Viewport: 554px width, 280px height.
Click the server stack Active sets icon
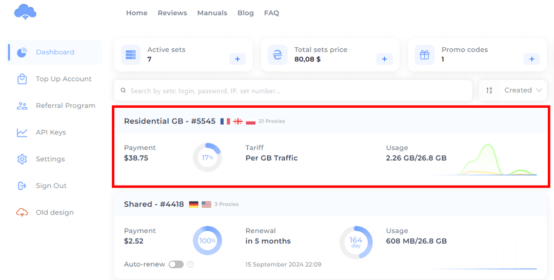(130, 55)
